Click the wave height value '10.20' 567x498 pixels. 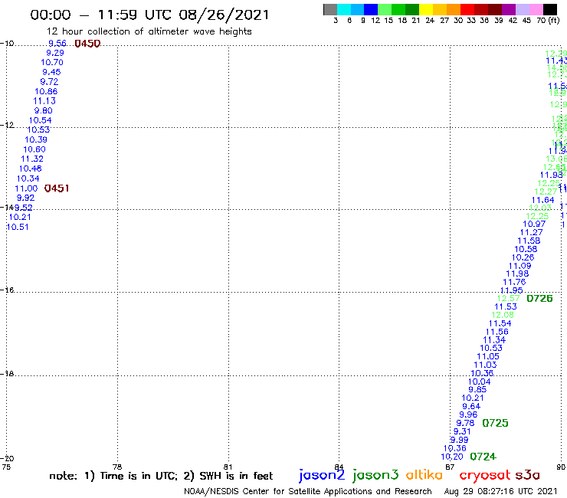pos(452,457)
